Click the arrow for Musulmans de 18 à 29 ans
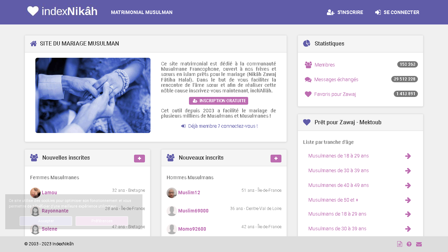 408,214
